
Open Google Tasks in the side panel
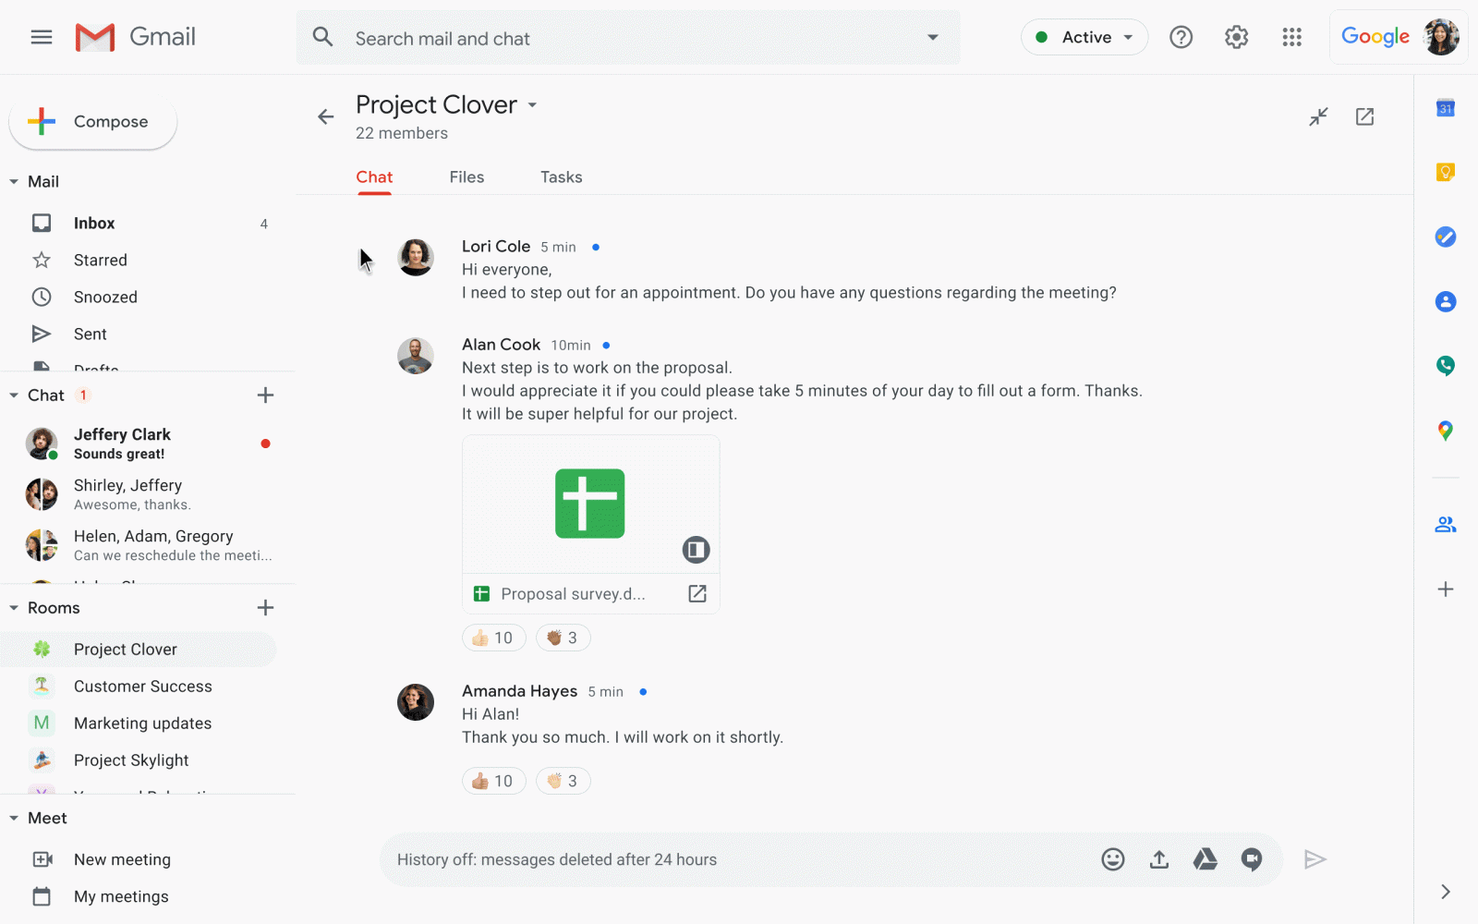click(1445, 237)
